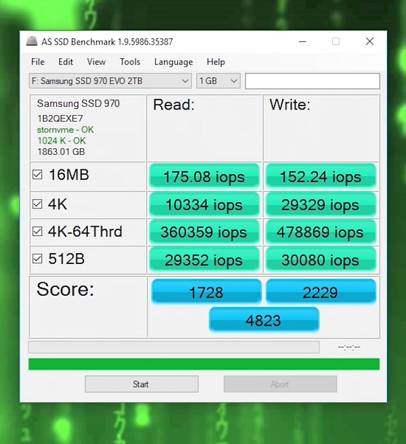
Task: Uncheck the 4K-64Thrd test checkbox
Action: pyautogui.click(x=37, y=231)
